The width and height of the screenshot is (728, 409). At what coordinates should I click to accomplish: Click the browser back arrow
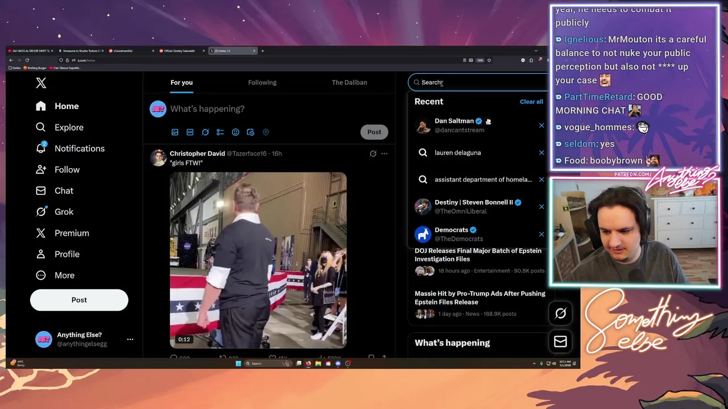click(x=11, y=60)
